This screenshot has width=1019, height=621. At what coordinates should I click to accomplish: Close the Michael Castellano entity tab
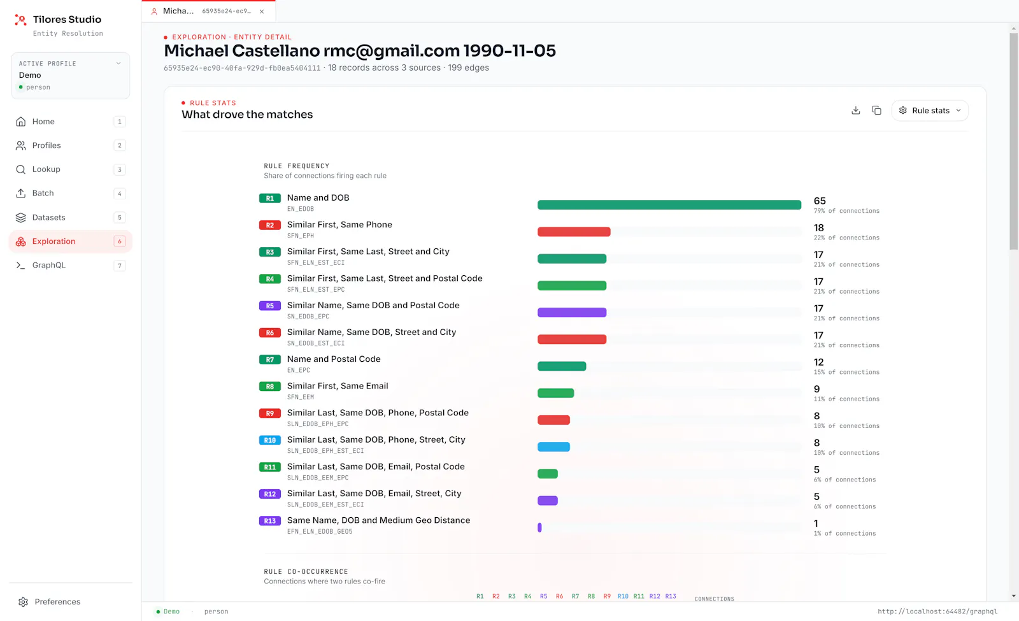[x=262, y=11]
